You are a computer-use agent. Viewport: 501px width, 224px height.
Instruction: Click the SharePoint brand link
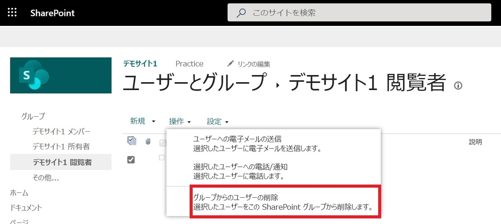(x=53, y=13)
